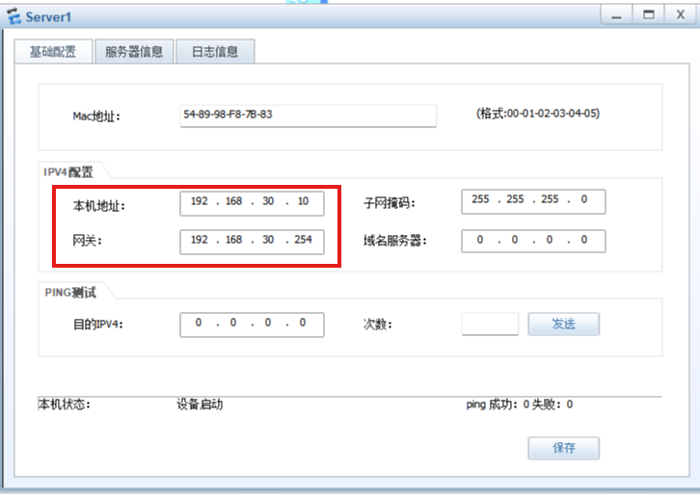700x495 pixels.
Task: Click the 保存 button
Action: (x=563, y=448)
